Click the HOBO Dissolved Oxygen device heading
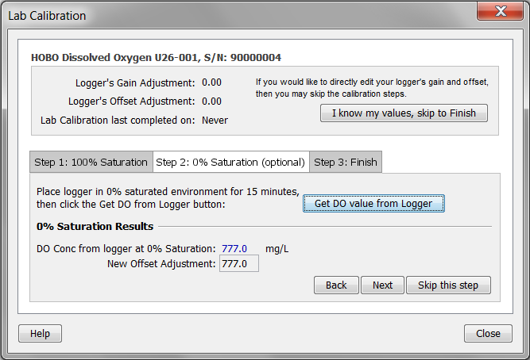 [155, 57]
